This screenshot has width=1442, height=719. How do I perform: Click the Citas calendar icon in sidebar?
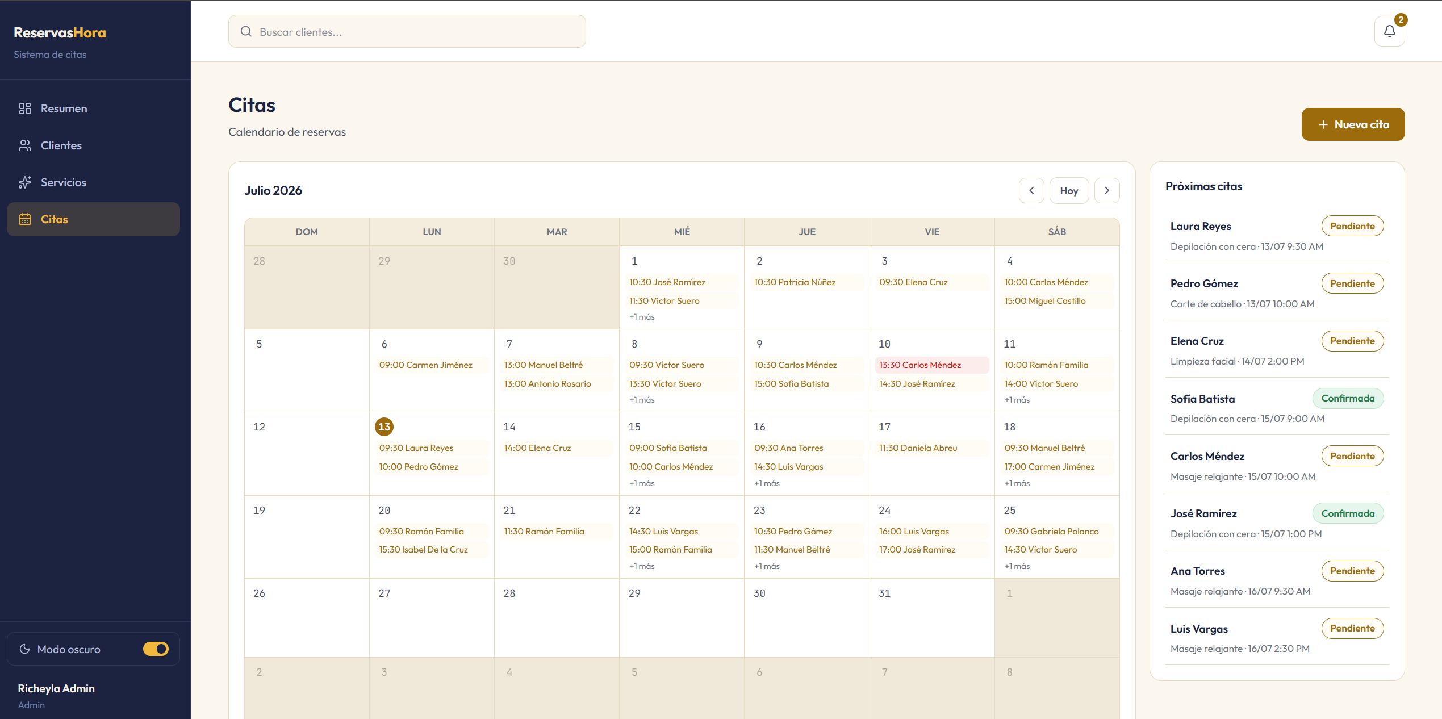click(25, 219)
